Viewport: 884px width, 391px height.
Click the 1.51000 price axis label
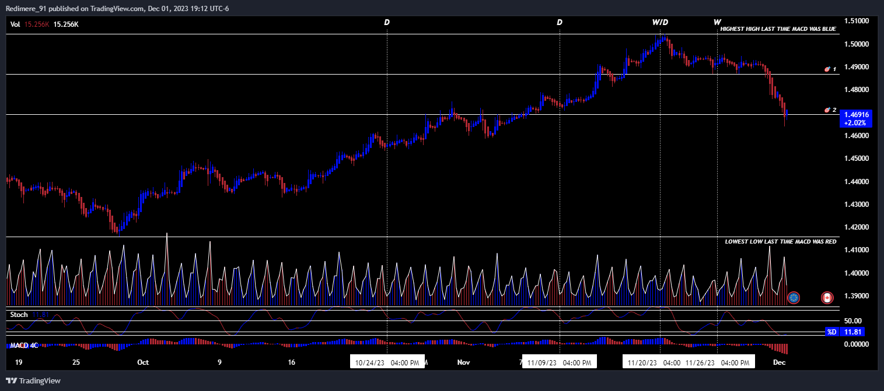(x=857, y=21)
